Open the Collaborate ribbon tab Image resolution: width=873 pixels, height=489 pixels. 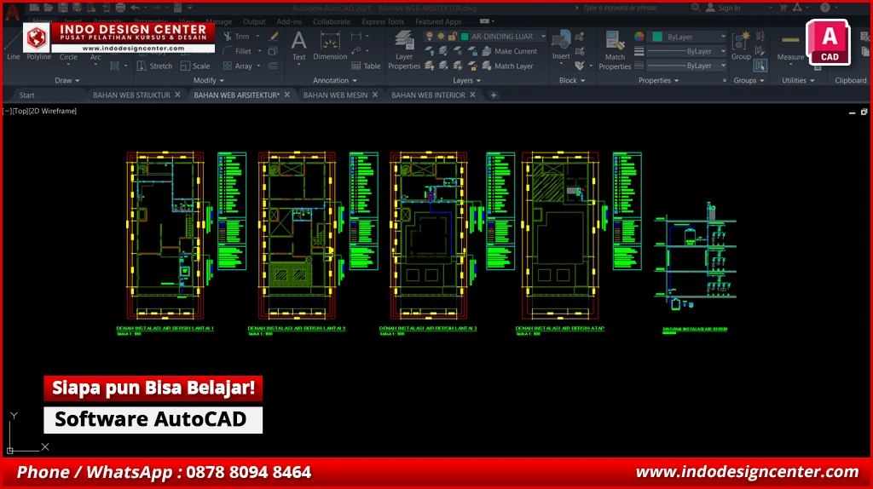332,21
